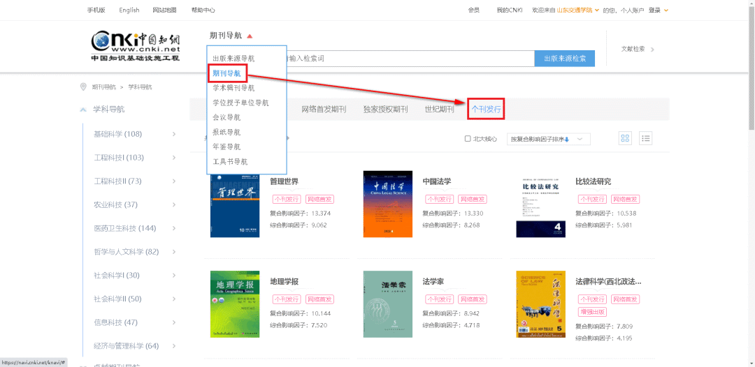
Task: Select 年鉴导航 menu entry
Action: [226, 147]
